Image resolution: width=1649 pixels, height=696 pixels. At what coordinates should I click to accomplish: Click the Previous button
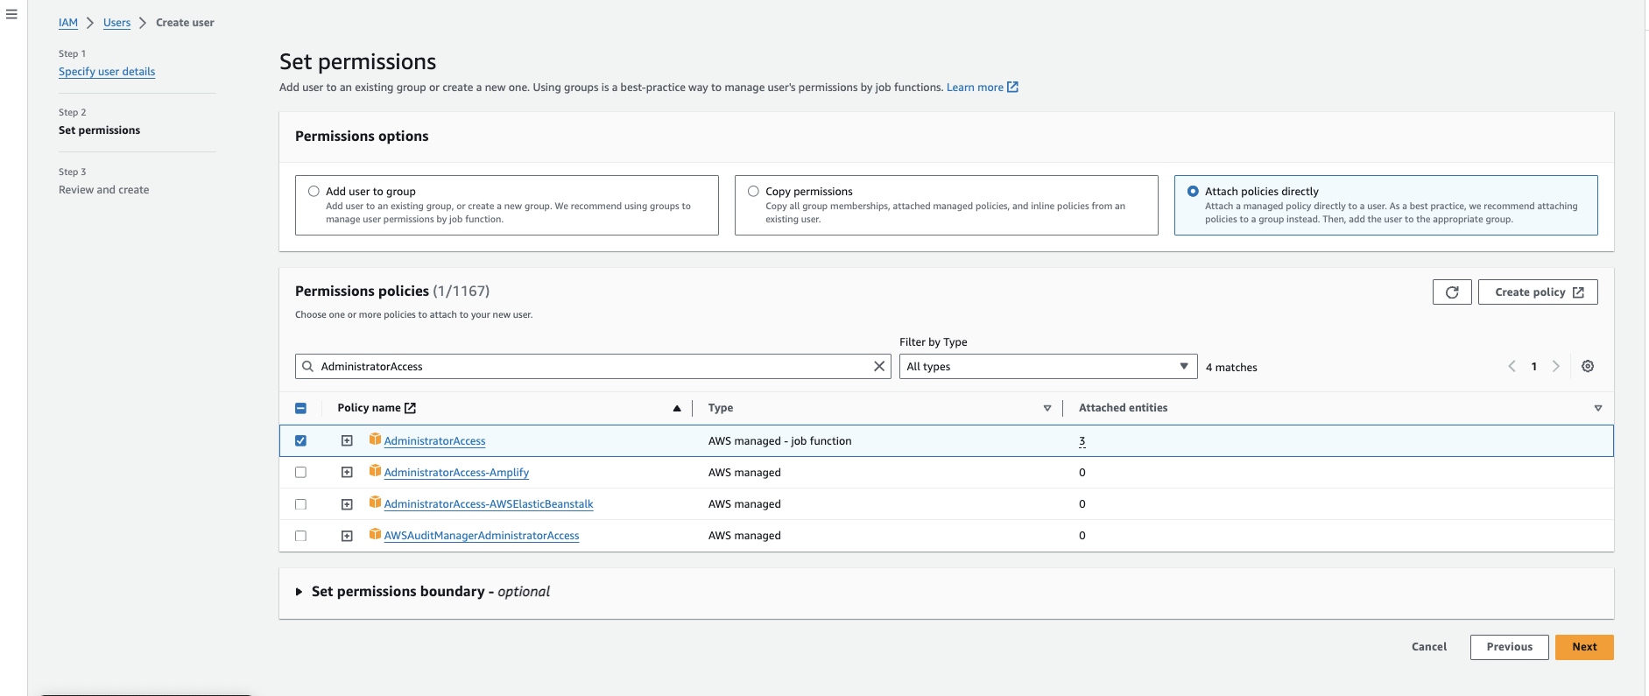(x=1510, y=647)
